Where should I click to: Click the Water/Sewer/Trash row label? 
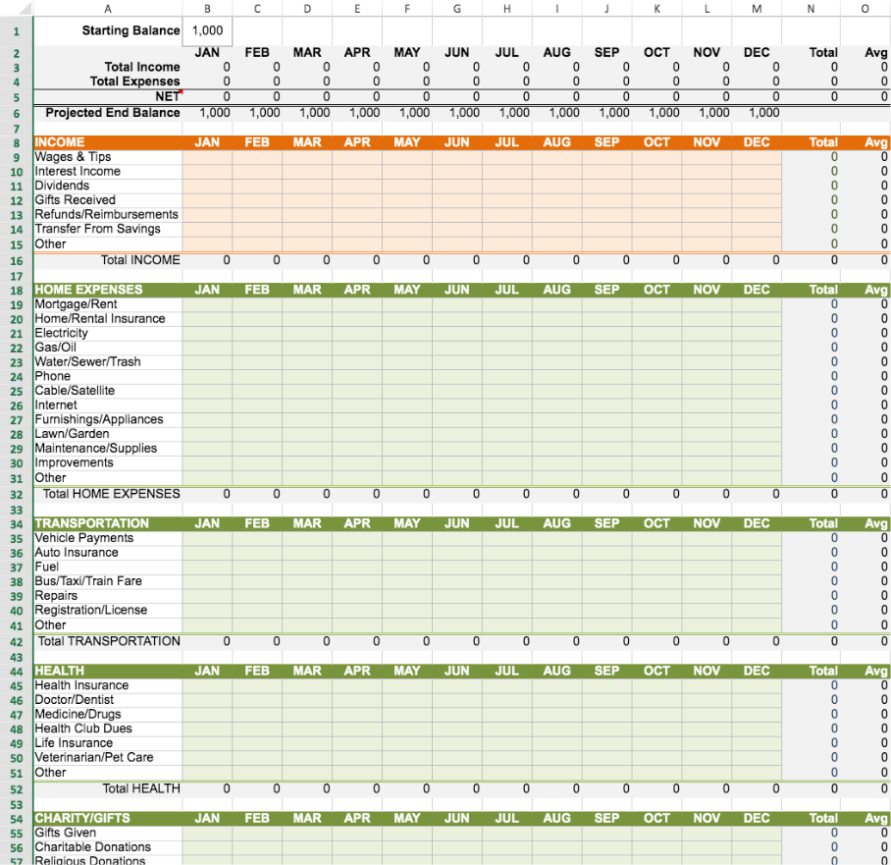coord(87,361)
